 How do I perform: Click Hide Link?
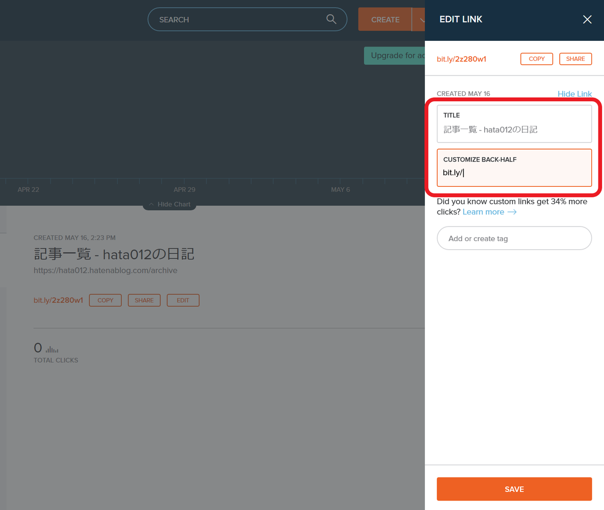575,94
